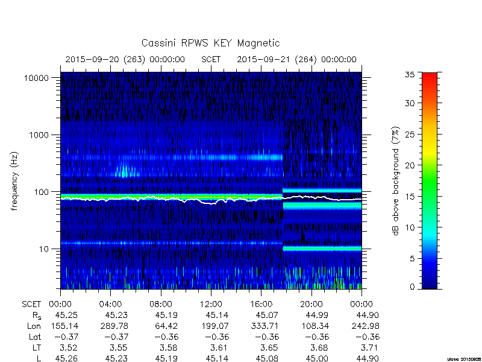The image size is (482, 362).
Task: Click the LT value 3.55
Action: pos(119,348)
